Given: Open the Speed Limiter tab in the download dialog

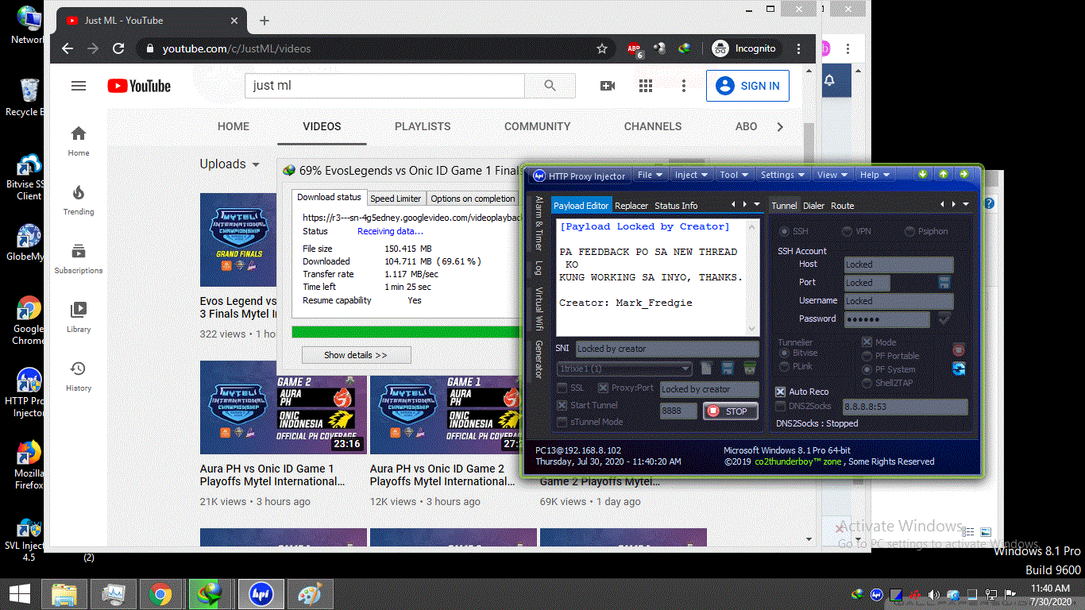Looking at the screenshot, I should [396, 199].
